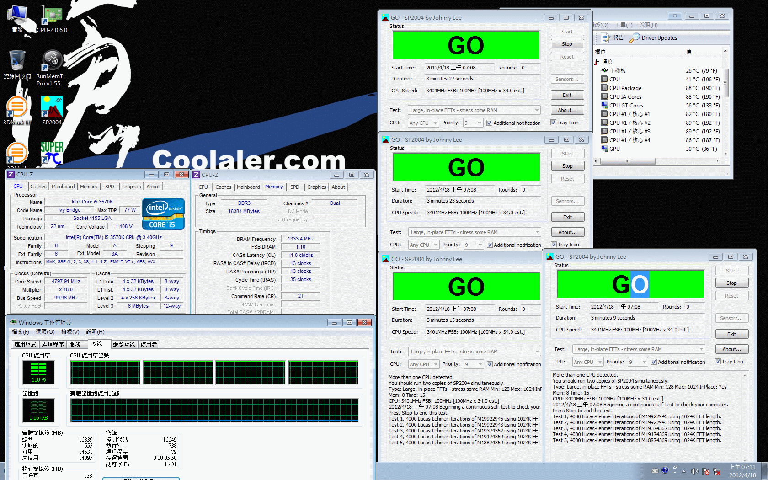The width and height of the screenshot is (768, 480).
Task: Open Graphics tab in left CPU-Z window
Action: (x=131, y=187)
